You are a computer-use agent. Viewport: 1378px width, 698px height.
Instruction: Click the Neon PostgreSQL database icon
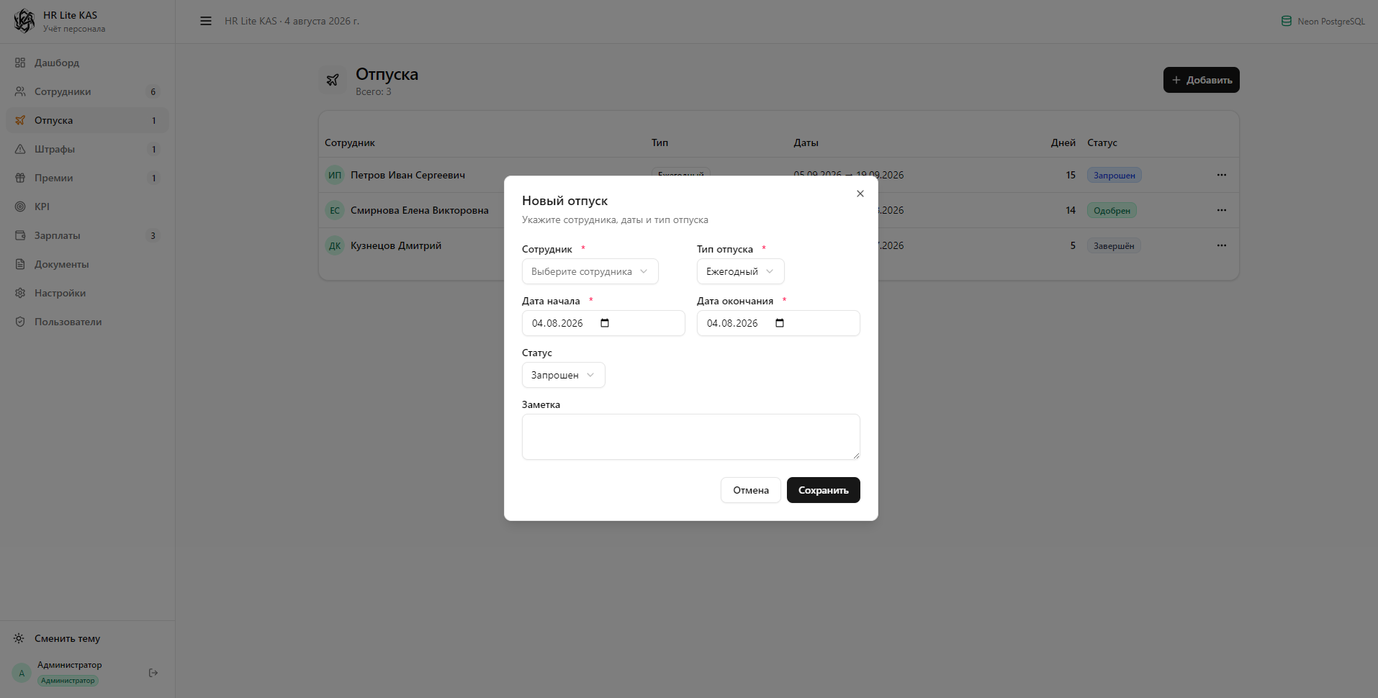(x=1287, y=21)
